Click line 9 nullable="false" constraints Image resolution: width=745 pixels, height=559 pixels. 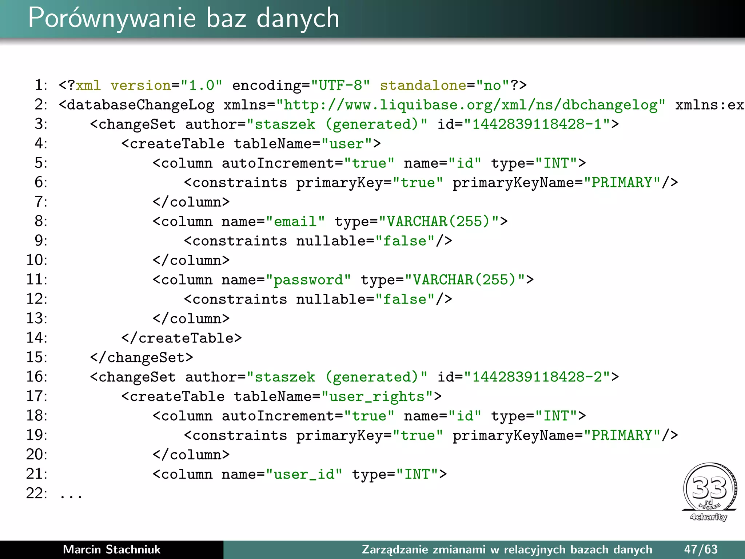[x=318, y=241]
